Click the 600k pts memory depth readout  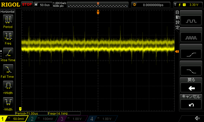[58, 6]
